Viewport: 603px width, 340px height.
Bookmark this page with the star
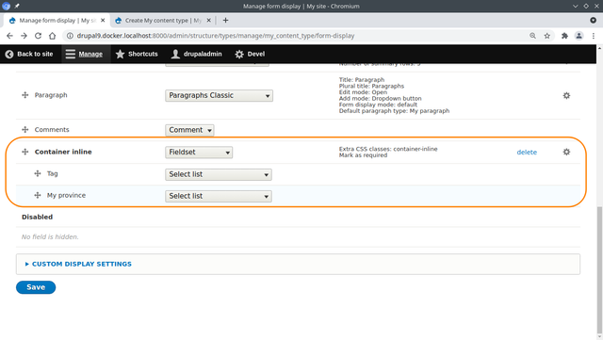coord(546,36)
